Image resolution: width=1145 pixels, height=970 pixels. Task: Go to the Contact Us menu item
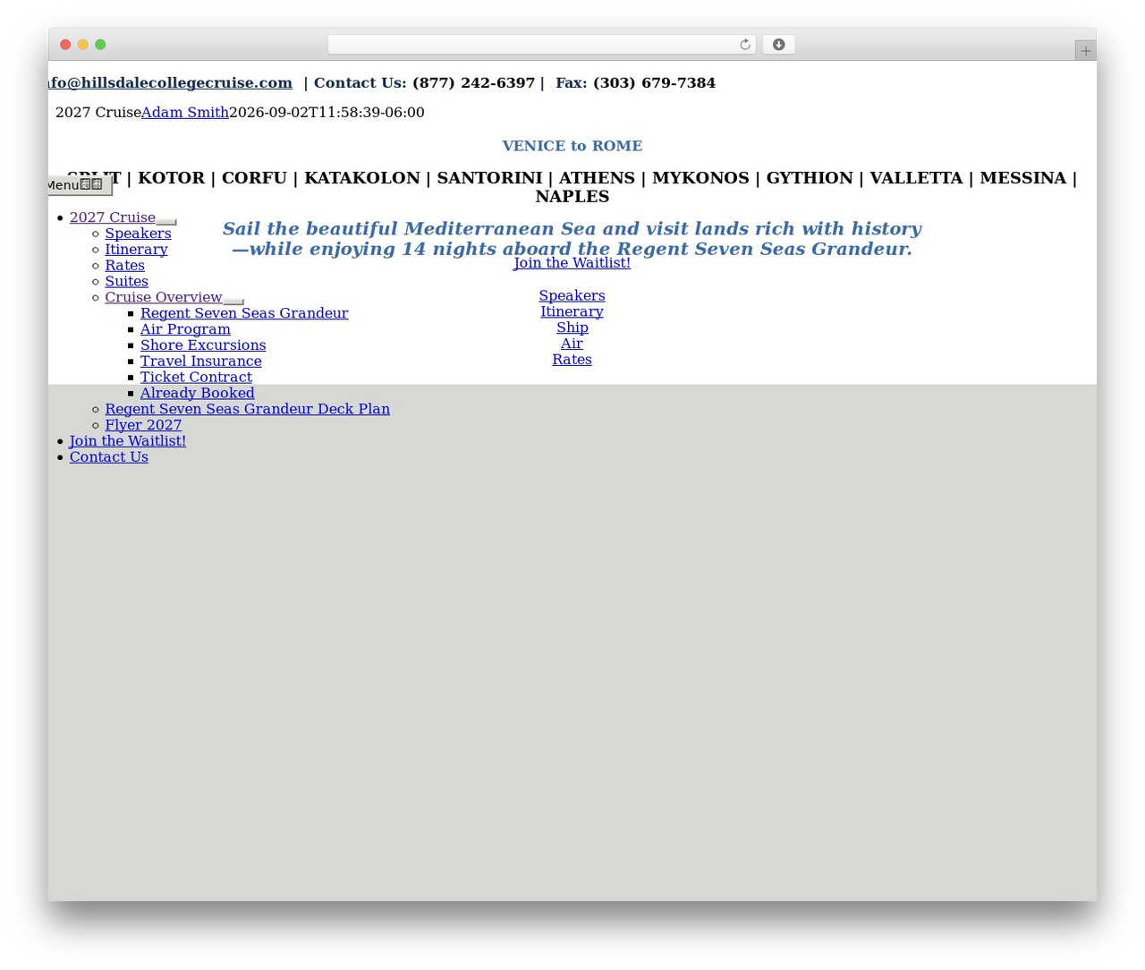pyautogui.click(x=109, y=457)
